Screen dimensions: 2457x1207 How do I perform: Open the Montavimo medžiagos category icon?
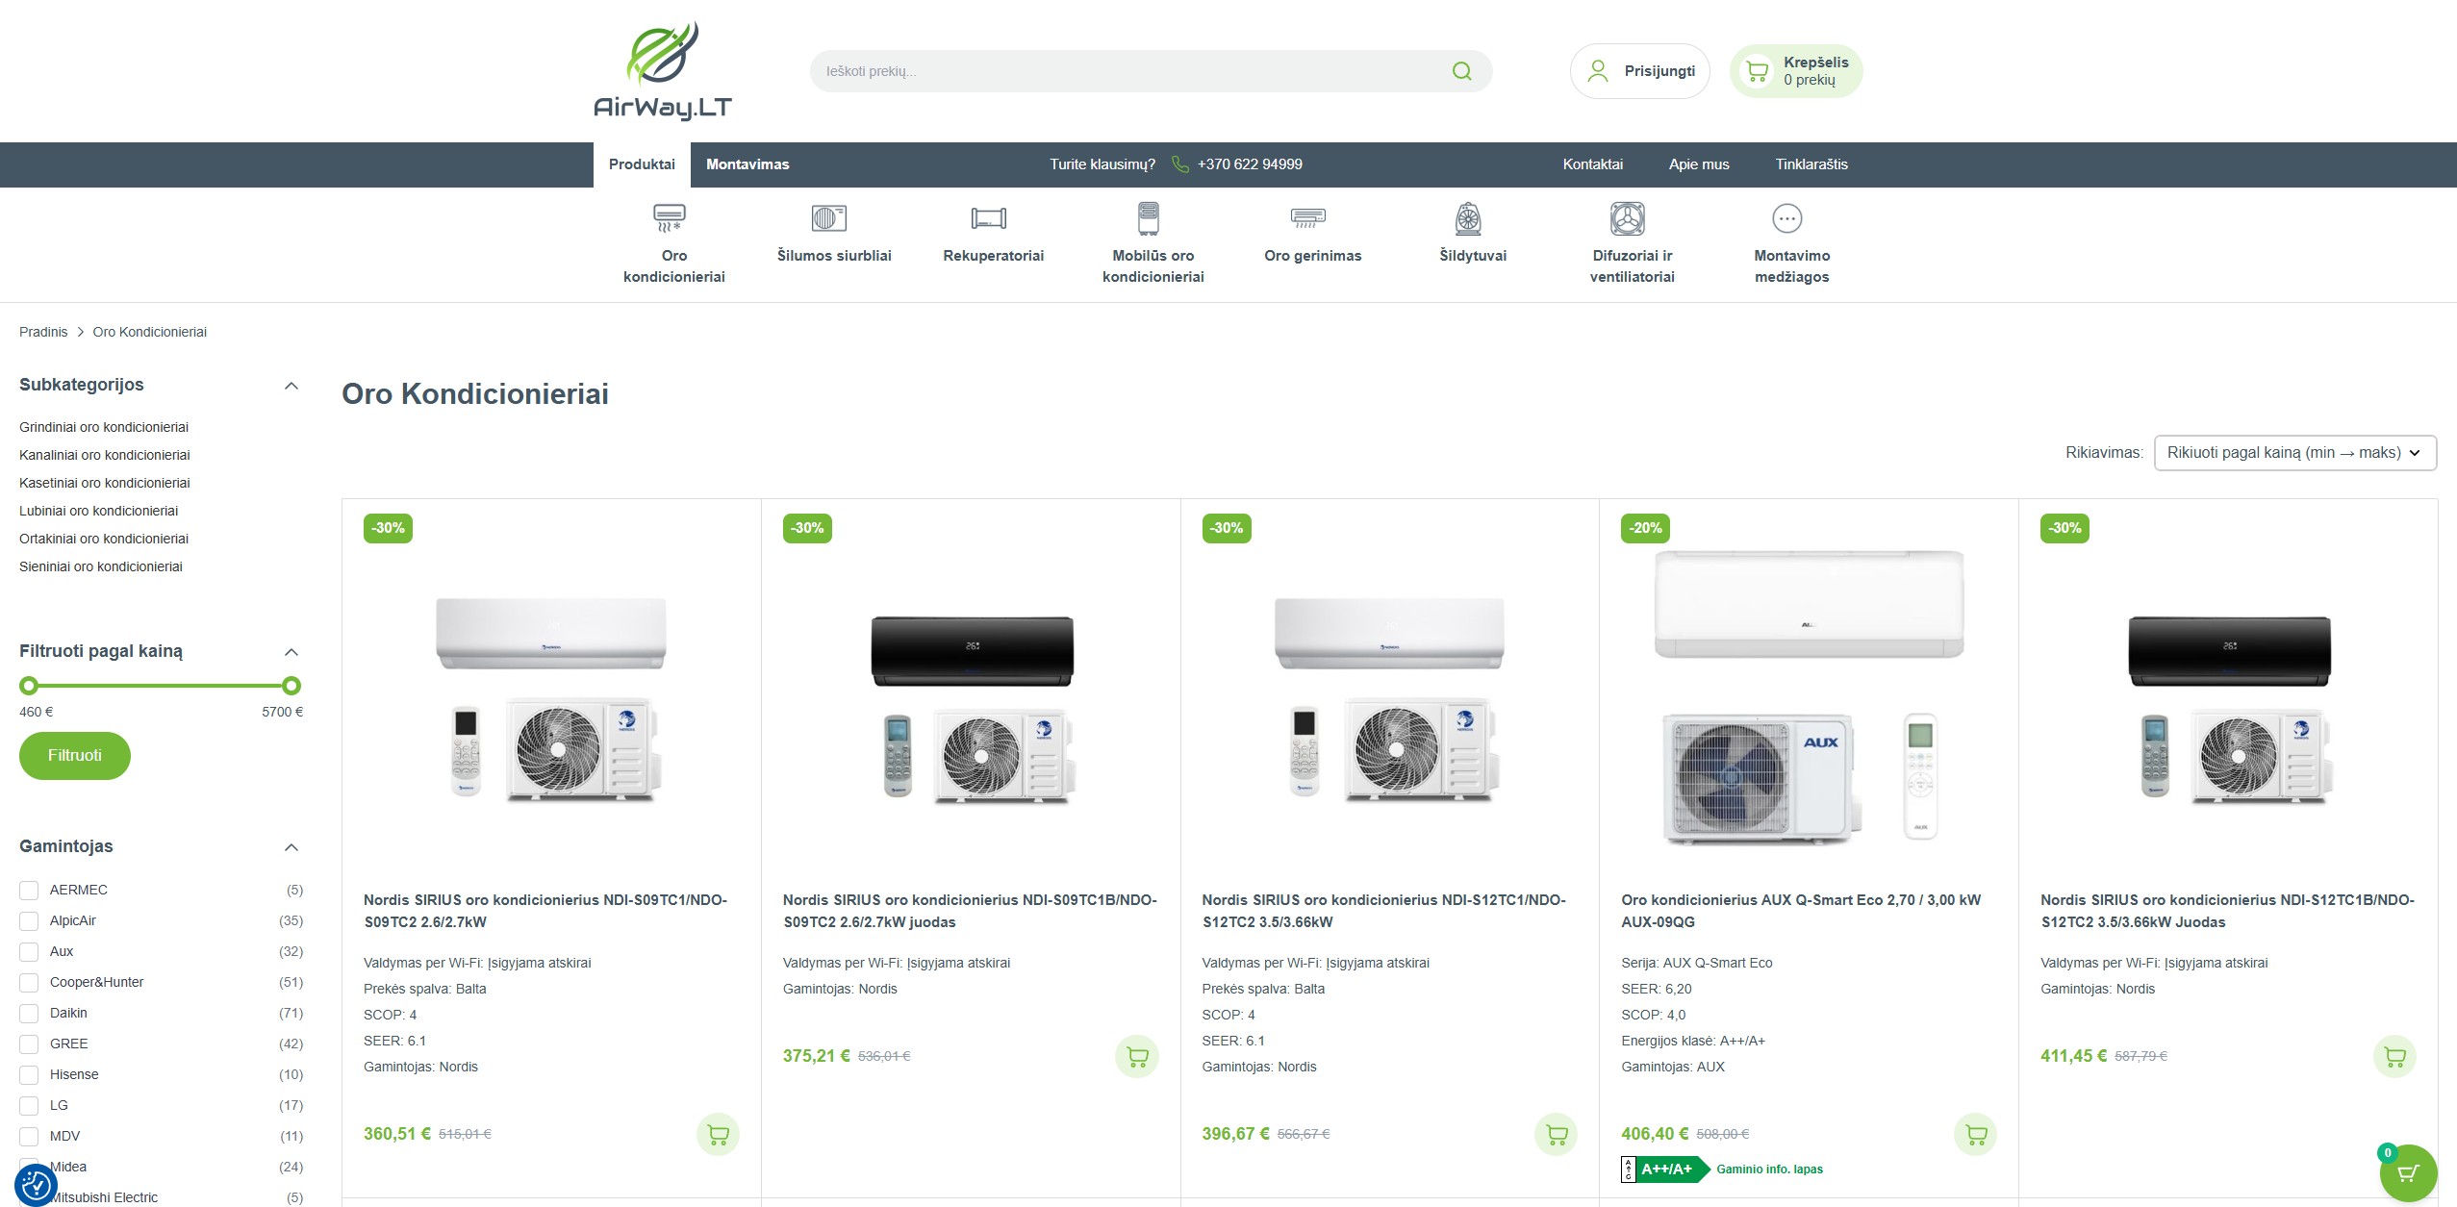(x=1787, y=218)
